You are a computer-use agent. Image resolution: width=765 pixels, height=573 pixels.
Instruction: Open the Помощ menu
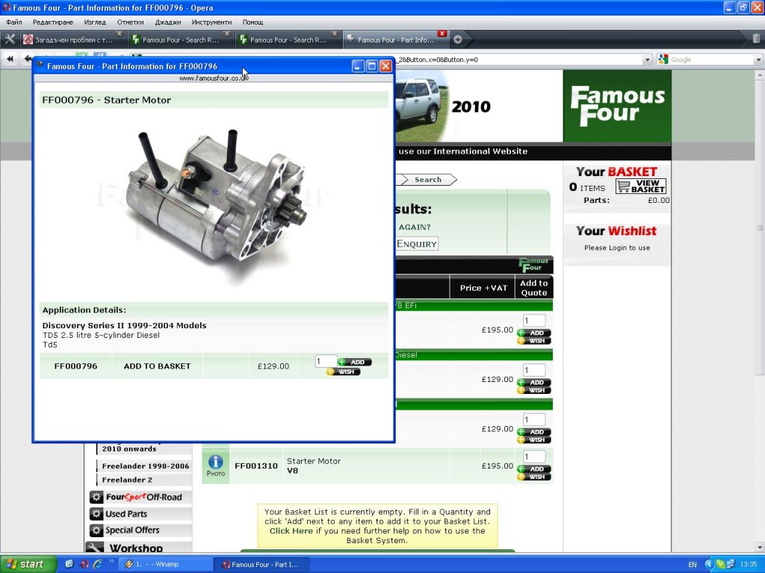[x=253, y=22]
